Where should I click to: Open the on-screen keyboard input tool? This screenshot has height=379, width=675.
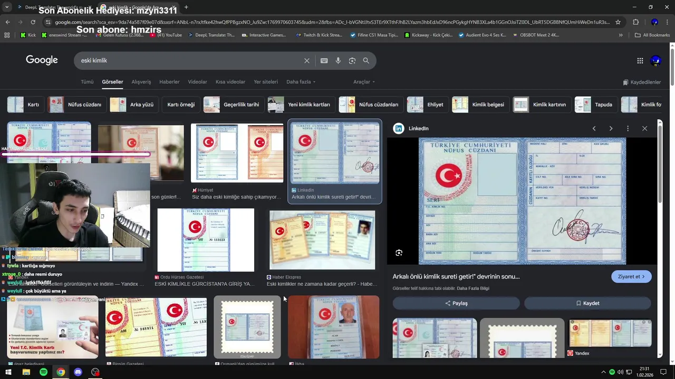point(324,61)
